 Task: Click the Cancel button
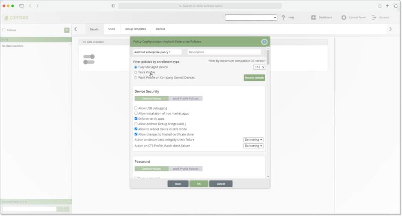(221, 184)
